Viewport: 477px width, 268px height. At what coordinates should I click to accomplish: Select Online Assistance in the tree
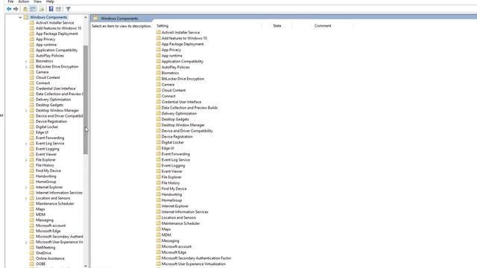[x=50, y=258]
